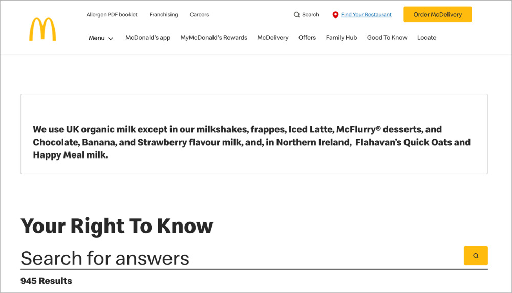Viewport: 512px width, 293px height.
Task: Go to the Franchising page
Action: click(164, 15)
